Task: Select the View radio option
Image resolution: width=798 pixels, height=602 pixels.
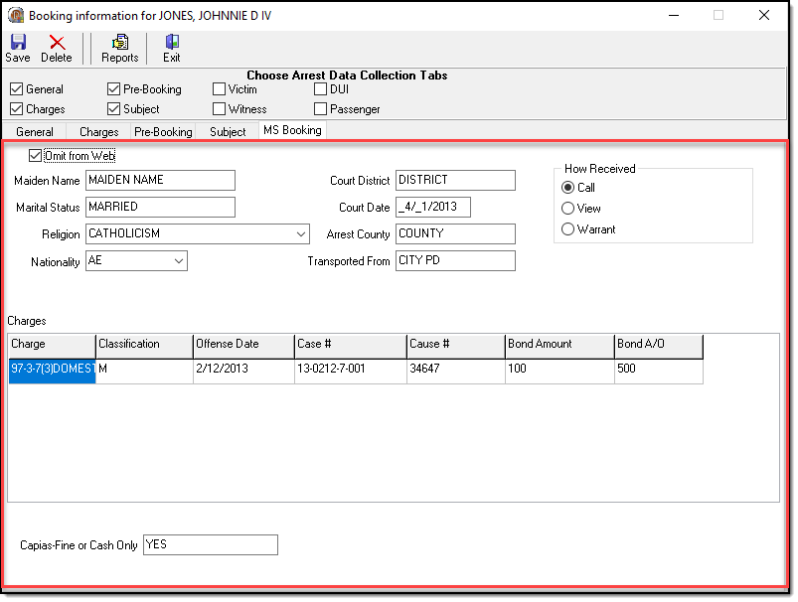Action: coord(568,209)
